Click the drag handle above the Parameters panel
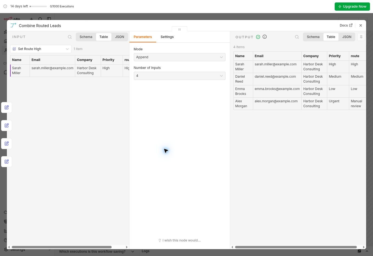The image size is (373, 256). tap(180, 29)
